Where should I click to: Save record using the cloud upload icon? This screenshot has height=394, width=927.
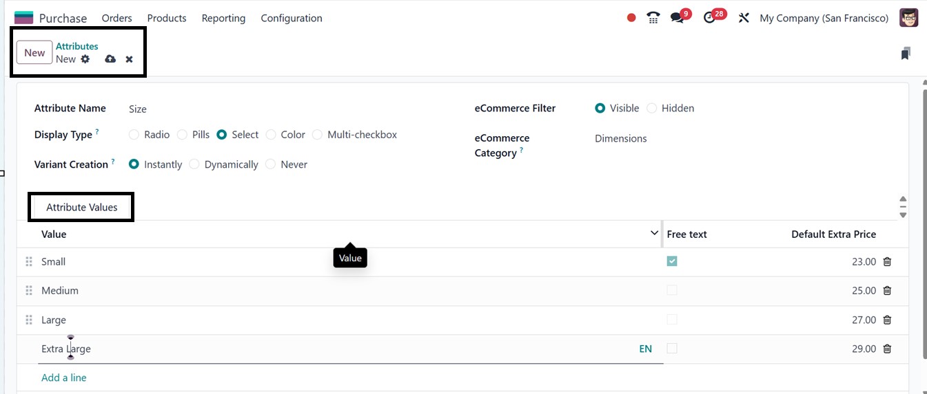[x=110, y=59]
